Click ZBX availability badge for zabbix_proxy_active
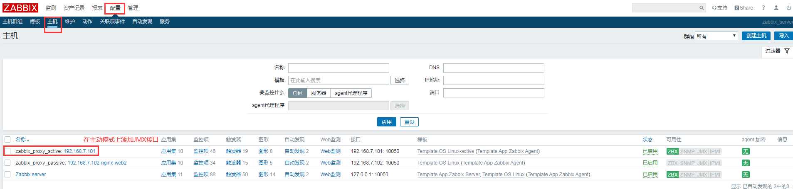The height and width of the screenshot is (189, 793). pyautogui.click(x=672, y=151)
